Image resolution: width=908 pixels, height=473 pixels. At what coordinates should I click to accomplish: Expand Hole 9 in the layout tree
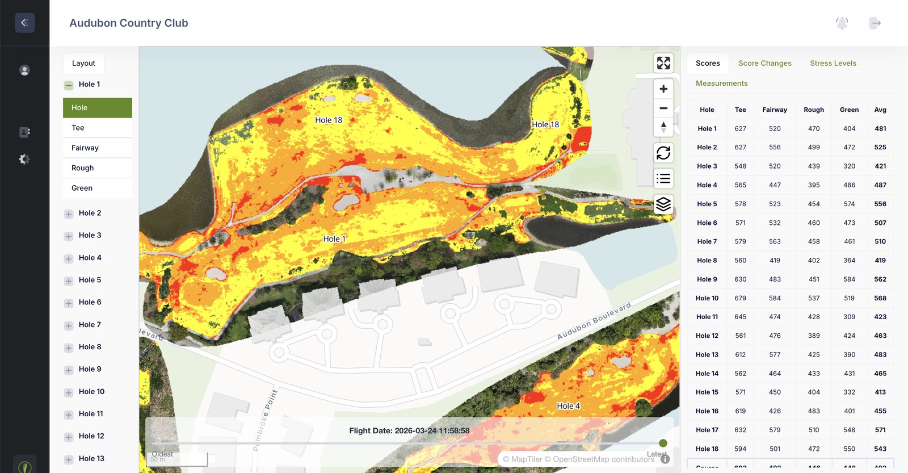coord(69,370)
